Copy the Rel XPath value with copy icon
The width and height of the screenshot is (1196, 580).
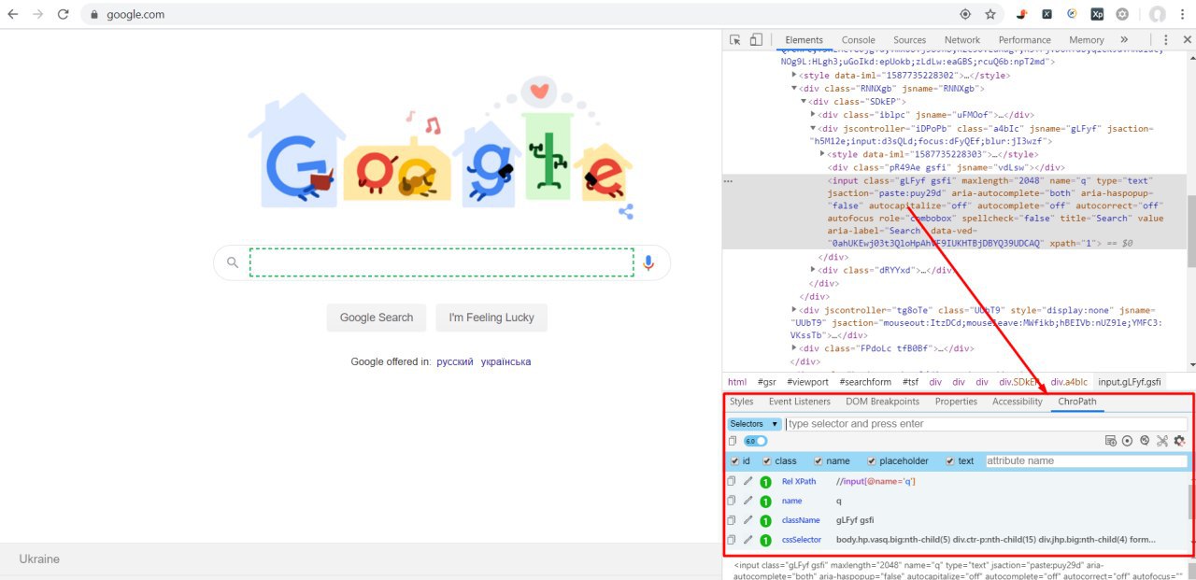(x=733, y=481)
